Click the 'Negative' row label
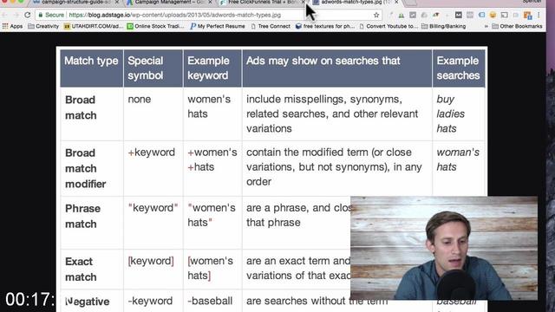The height and width of the screenshot is (312, 555). [88, 302]
